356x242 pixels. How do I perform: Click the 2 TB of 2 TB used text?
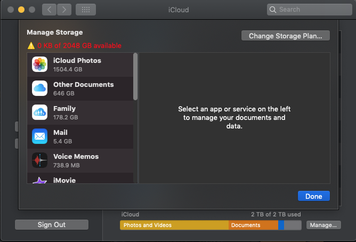coord(276,214)
